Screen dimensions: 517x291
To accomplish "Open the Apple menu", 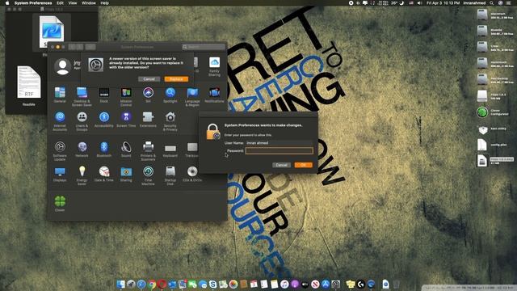I will tap(7, 3).
